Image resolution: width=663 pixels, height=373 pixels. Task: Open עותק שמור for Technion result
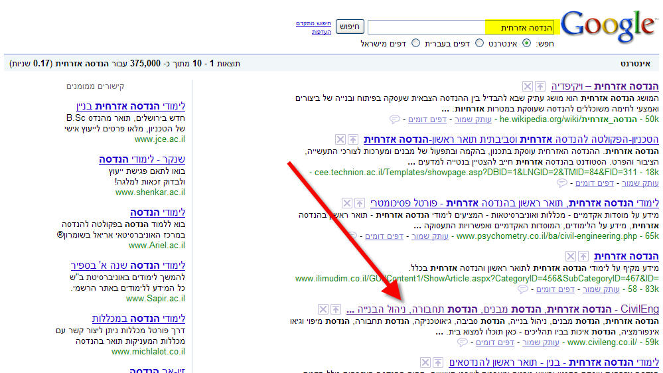pos(640,183)
